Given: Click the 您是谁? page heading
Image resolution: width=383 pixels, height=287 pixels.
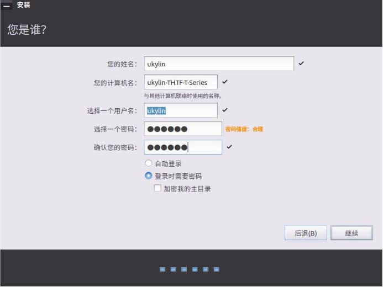Looking at the screenshot, I should click(x=27, y=30).
